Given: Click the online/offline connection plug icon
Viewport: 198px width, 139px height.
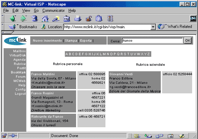Looking at the screenshot, I should [12, 136].
